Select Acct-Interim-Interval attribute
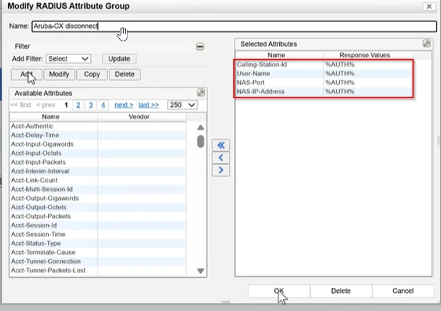The height and width of the screenshot is (311, 441). 98,171
